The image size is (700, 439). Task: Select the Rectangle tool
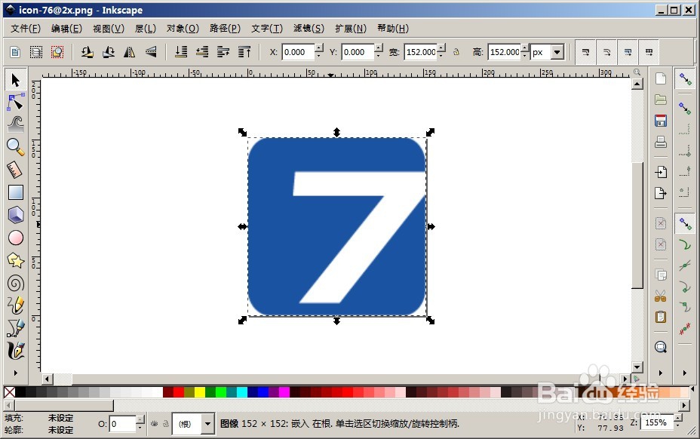(16, 192)
